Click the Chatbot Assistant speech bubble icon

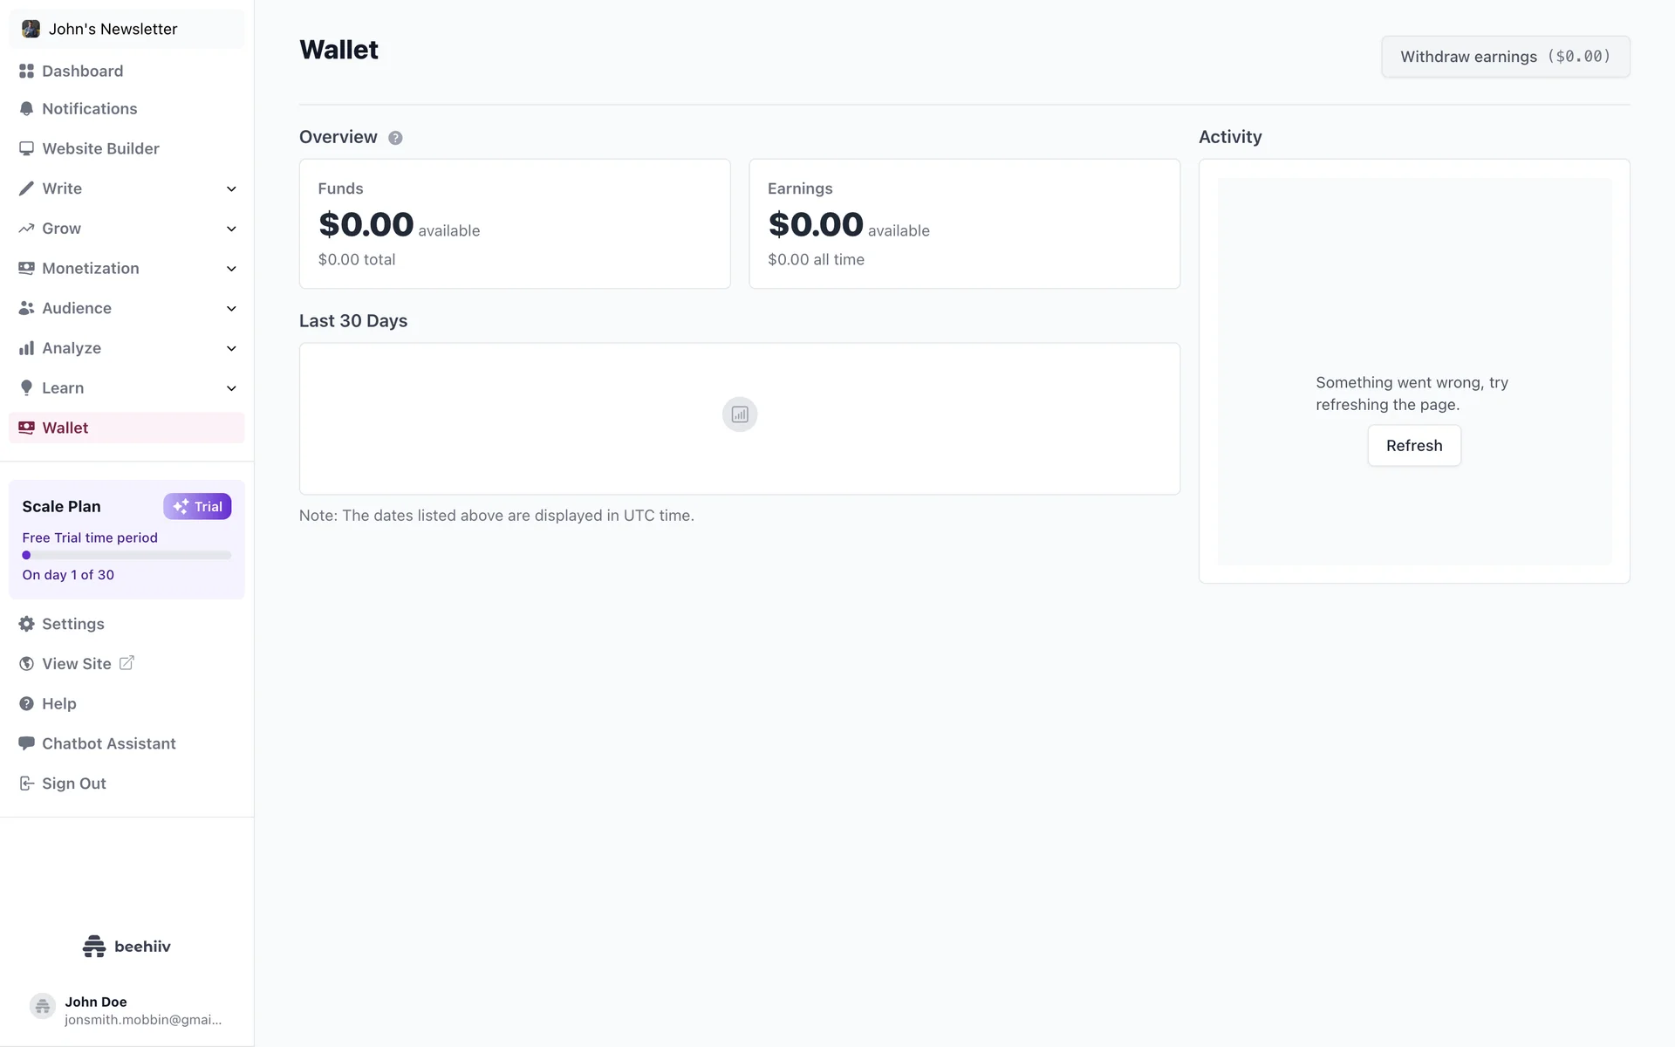pos(26,743)
